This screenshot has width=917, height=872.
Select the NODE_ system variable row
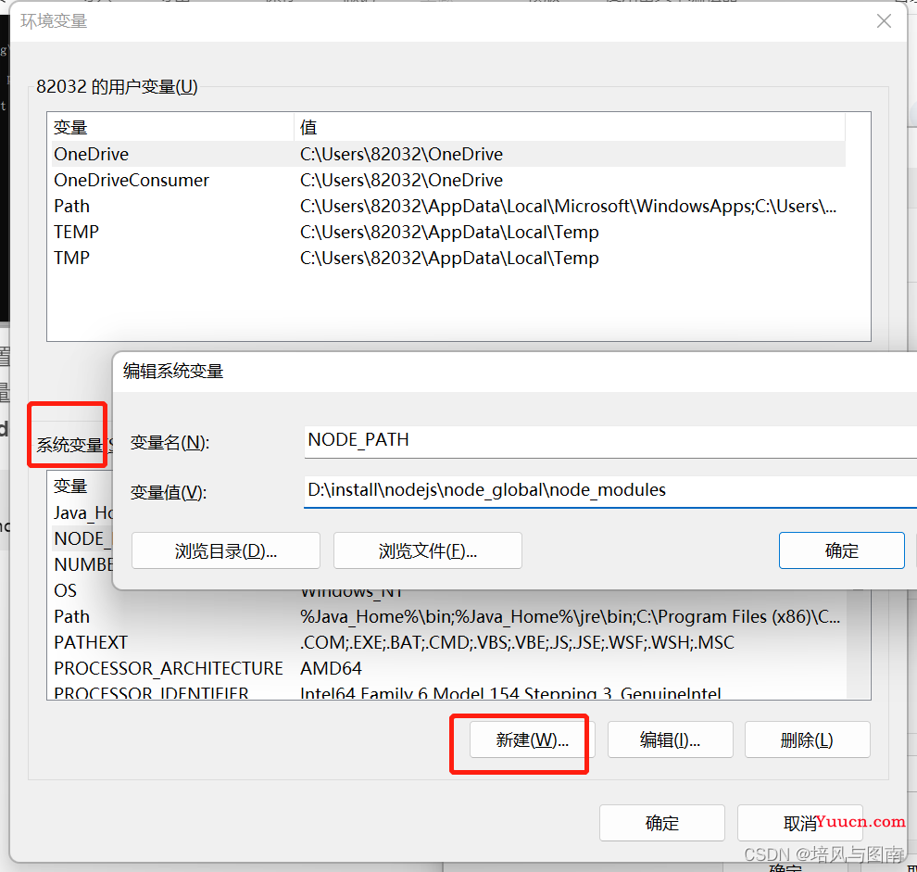tap(82, 538)
